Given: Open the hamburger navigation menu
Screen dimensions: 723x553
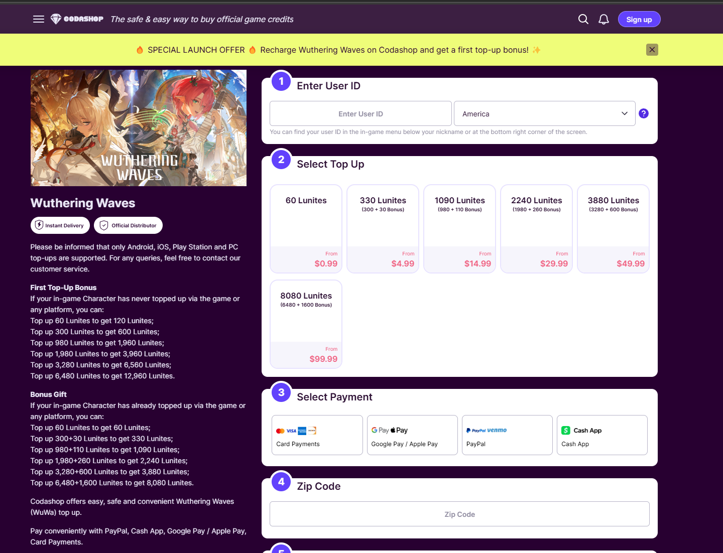Looking at the screenshot, I should pos(39,19).
